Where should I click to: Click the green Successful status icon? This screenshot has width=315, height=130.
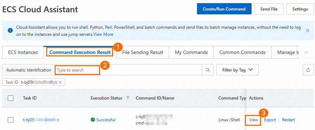point(93,120)
